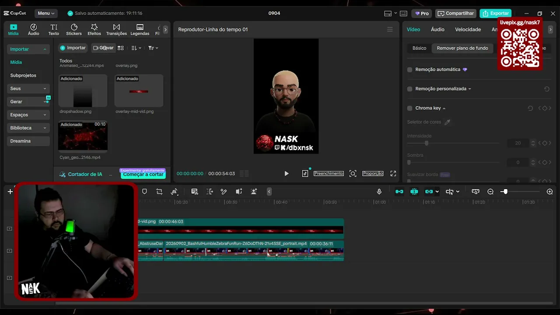
Task: Click the fullscreen preview icon
Action: [393, 174]
